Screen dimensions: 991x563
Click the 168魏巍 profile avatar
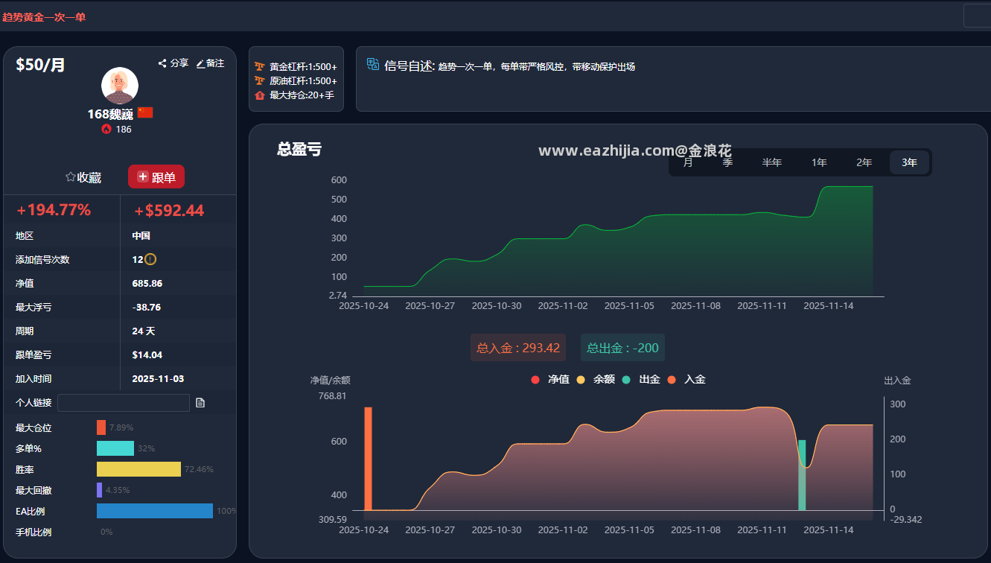pyautogui.click(x=120, y=86)
